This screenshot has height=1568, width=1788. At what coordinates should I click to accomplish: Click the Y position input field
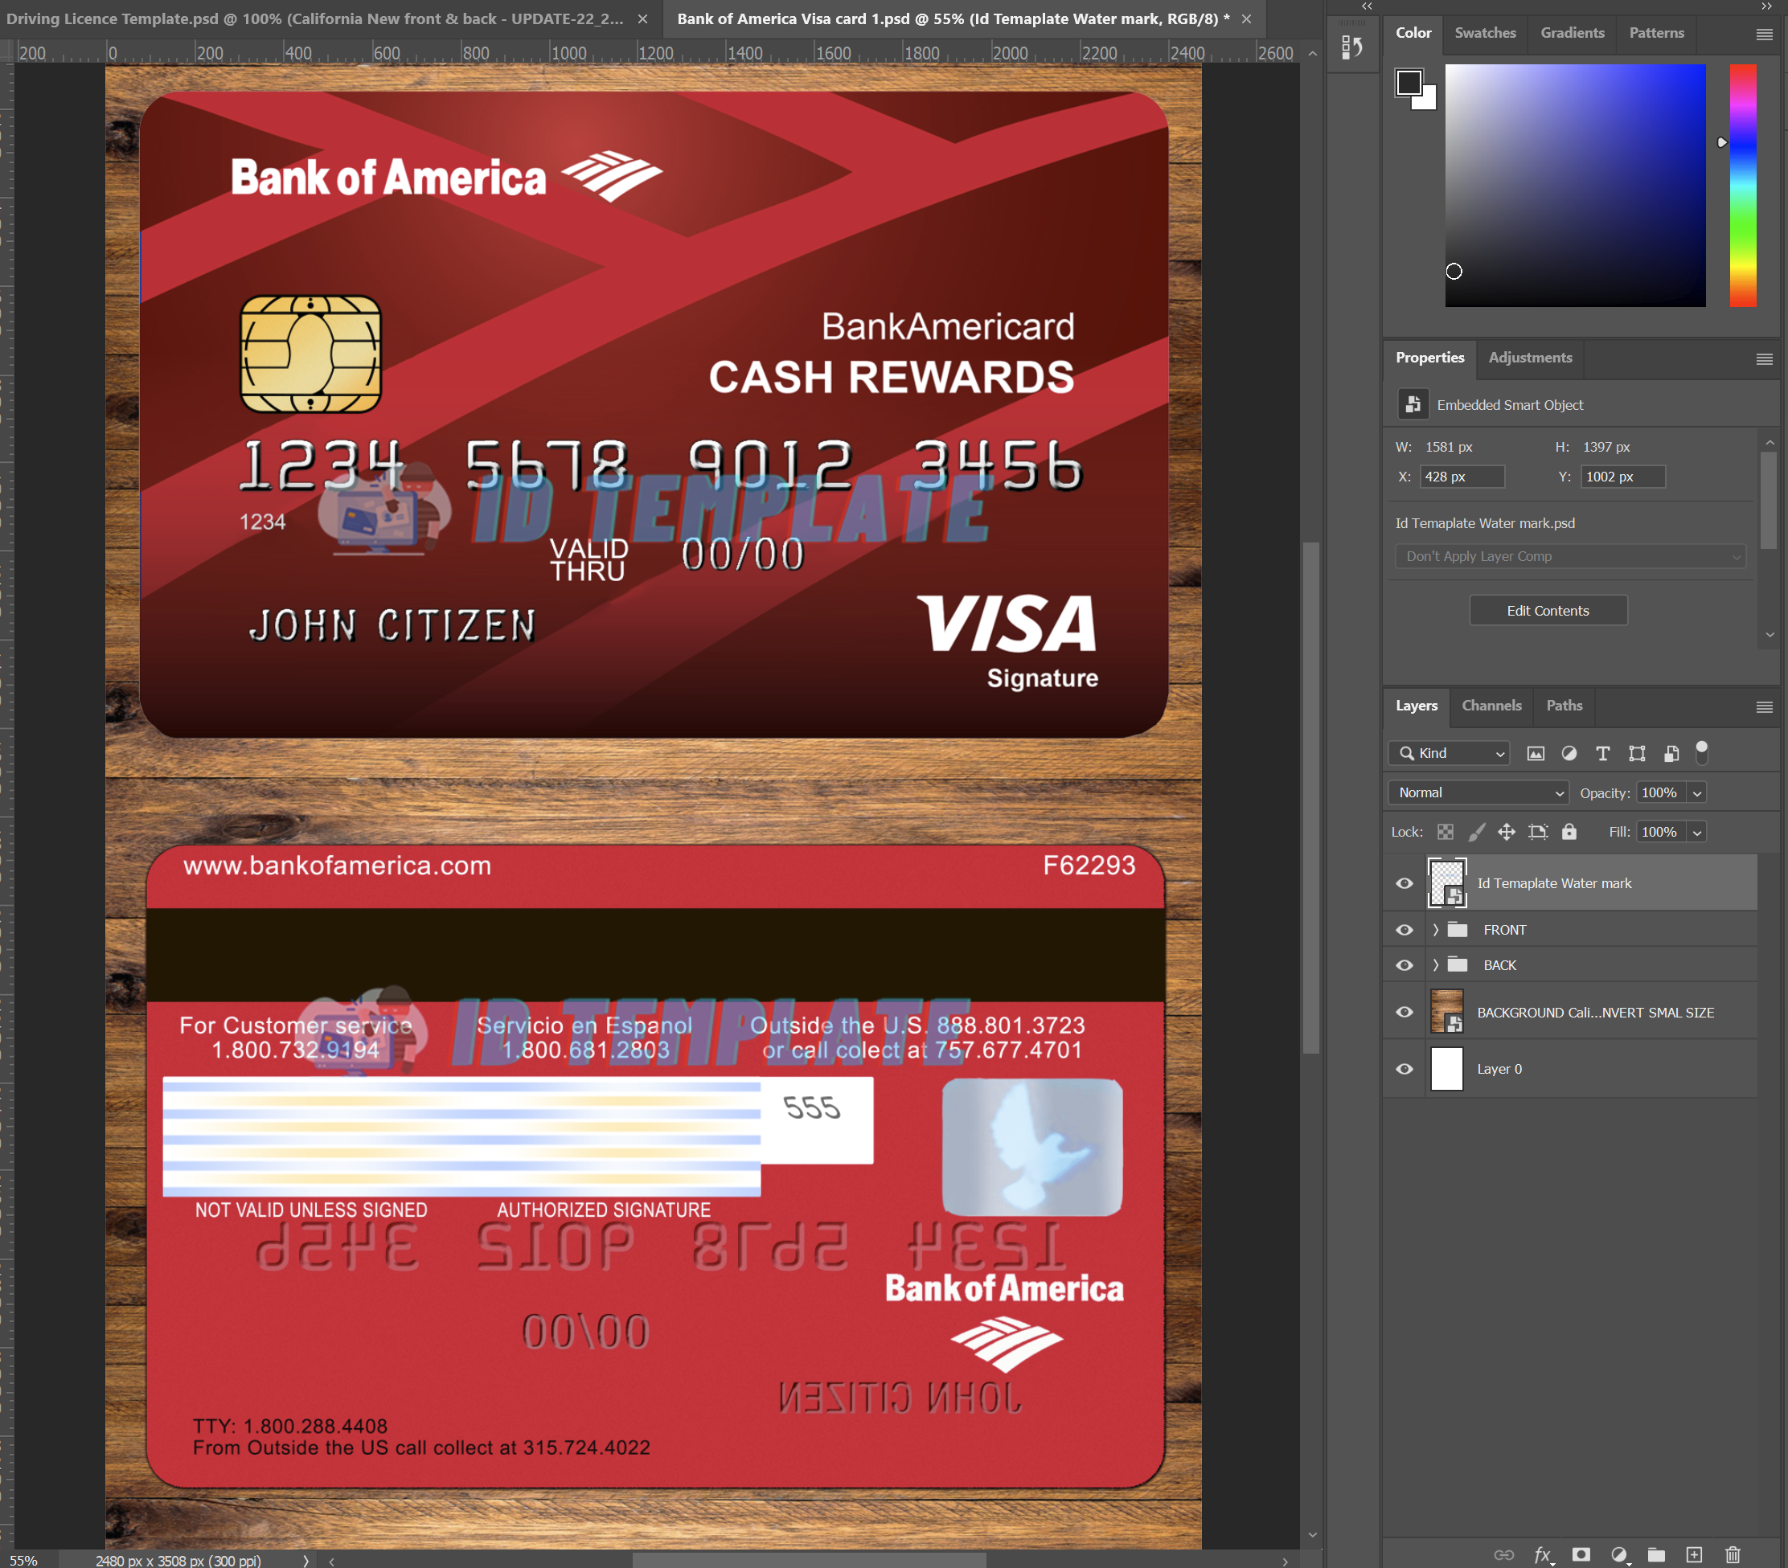pos(1623,477)
